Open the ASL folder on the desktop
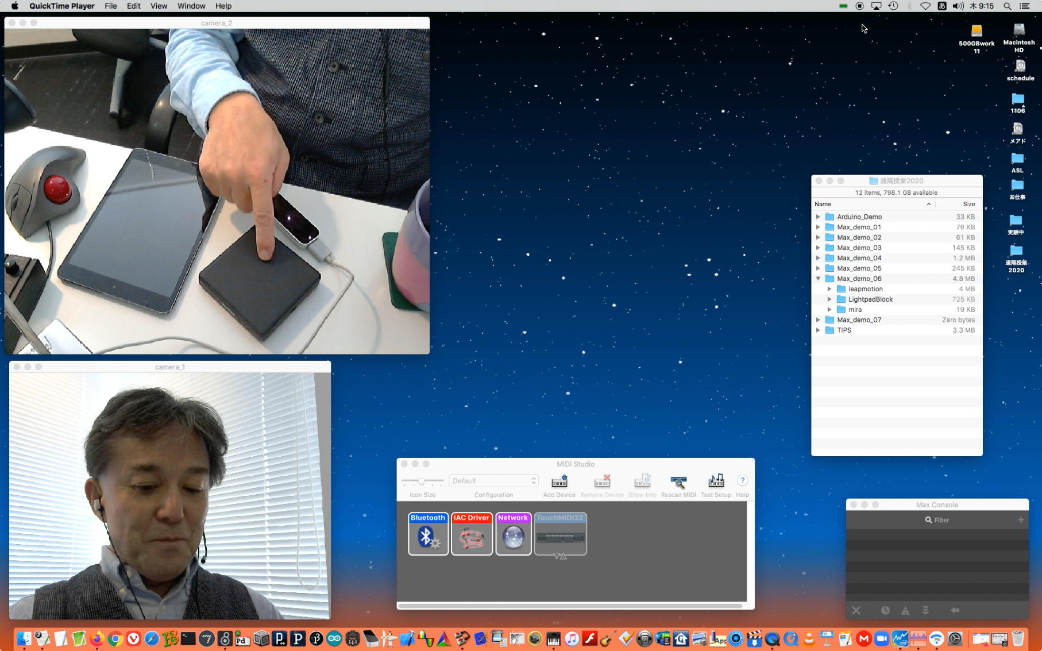This screenshot has width=1042, height=651. click(1017, 163)
